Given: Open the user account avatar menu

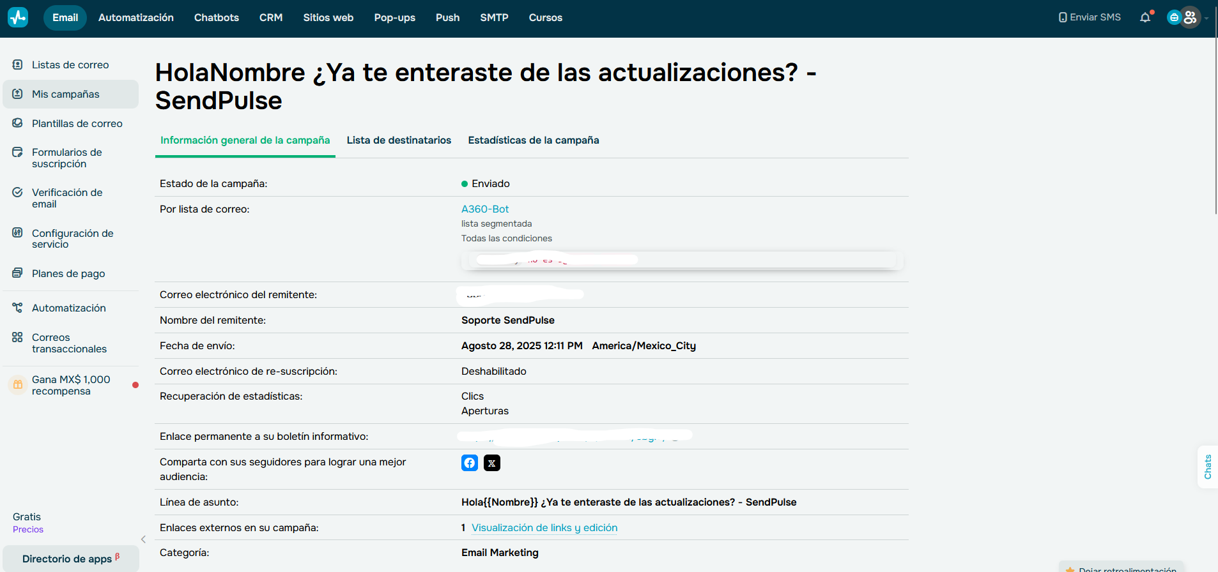Looking at the screenshot, I should [x=1190, y=17].
